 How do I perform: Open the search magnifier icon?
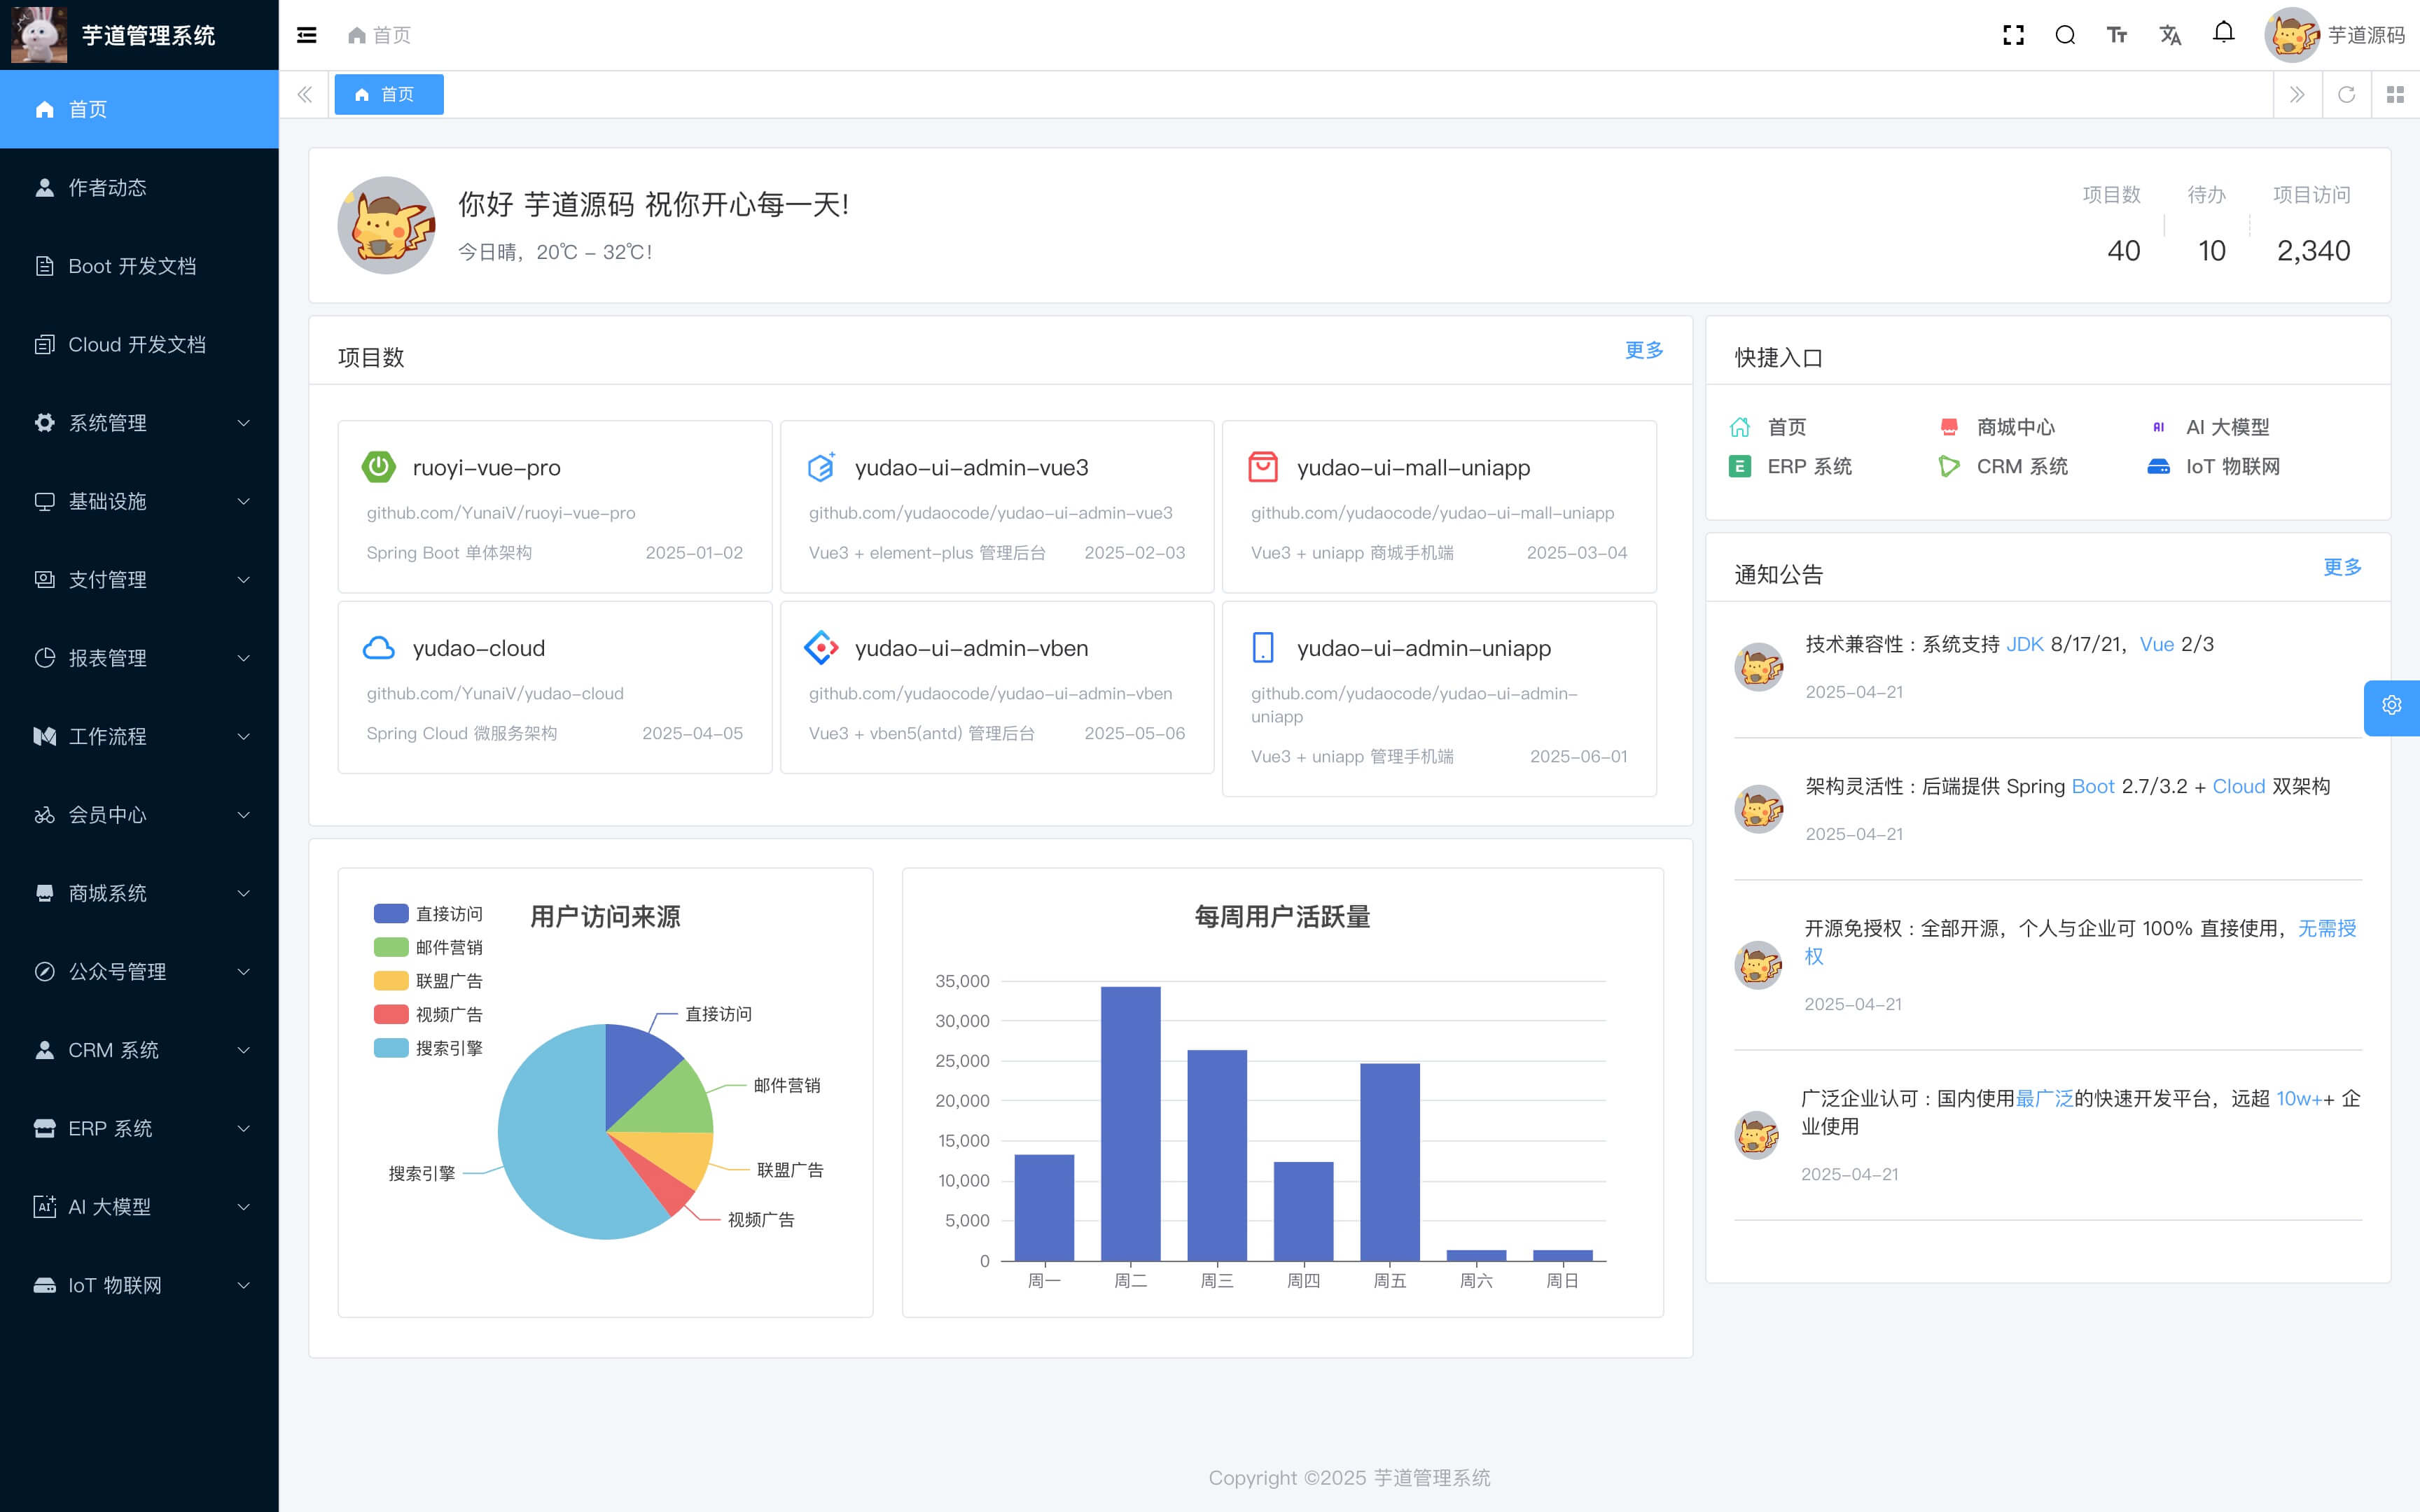tap(2065, 35)
